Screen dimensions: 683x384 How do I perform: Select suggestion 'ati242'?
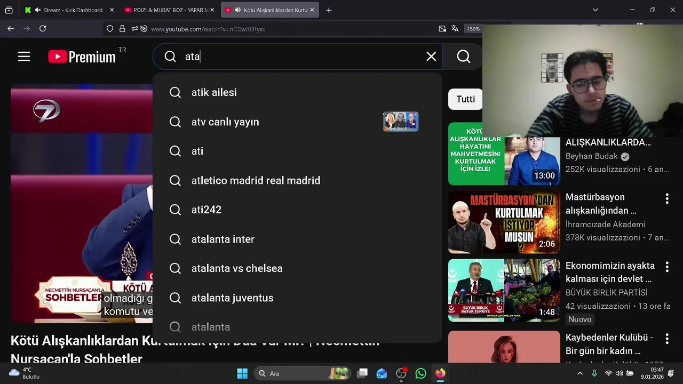(x=297, y=210)
